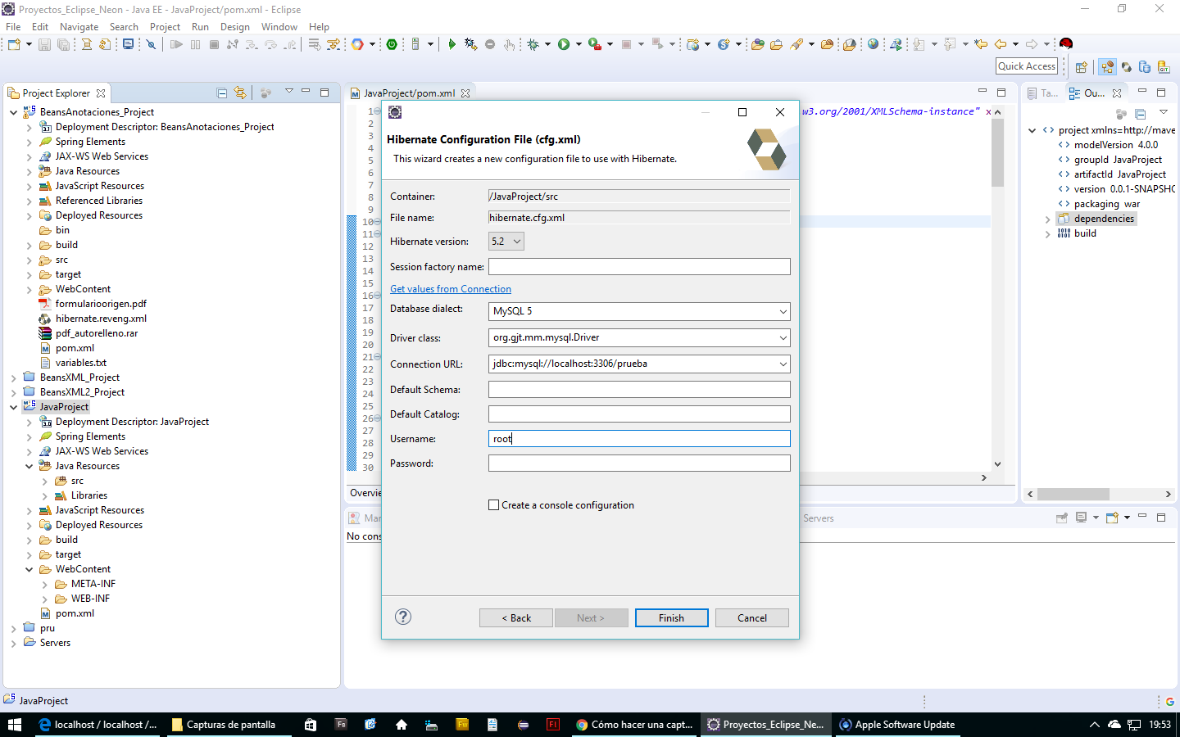Select the Project Explorer tab

(56, 93)
